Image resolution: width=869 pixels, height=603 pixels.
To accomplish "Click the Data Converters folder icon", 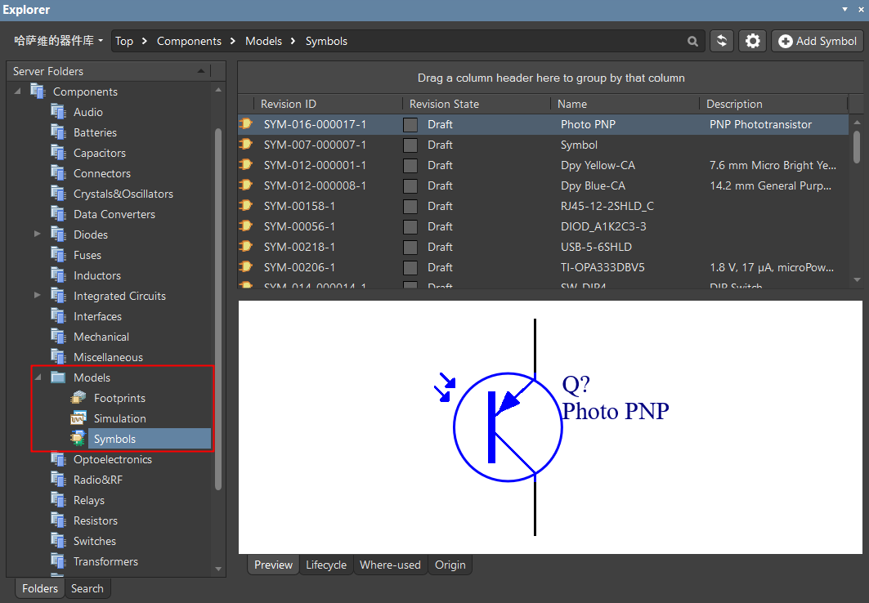I will click(58, 214).
